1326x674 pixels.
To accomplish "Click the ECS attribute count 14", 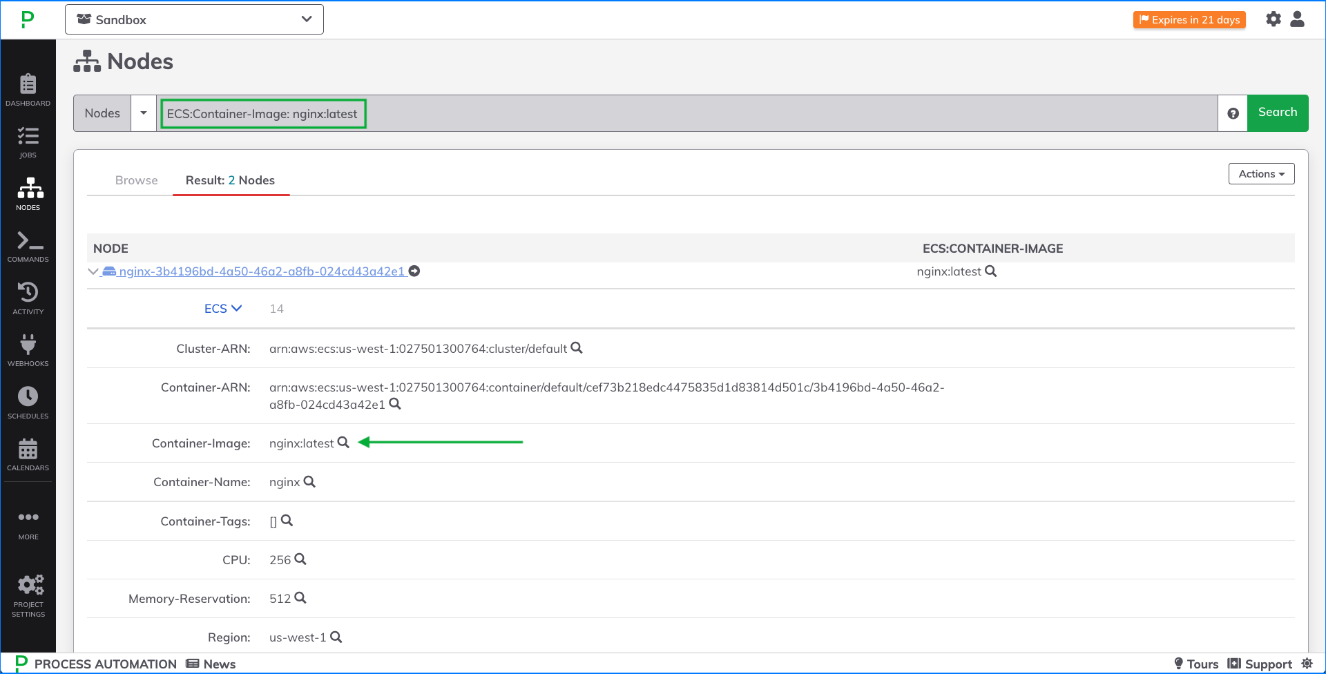I will [276, 309].
